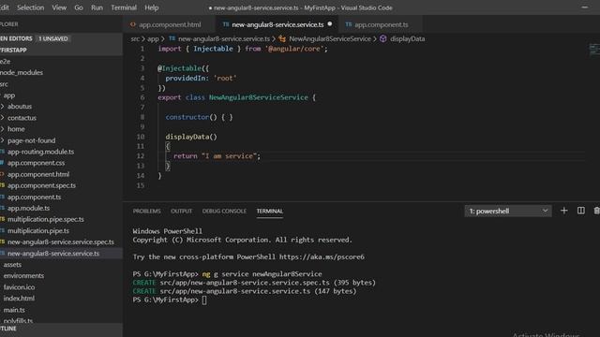Switch to app.component.html editor tab

coord(170,24)
